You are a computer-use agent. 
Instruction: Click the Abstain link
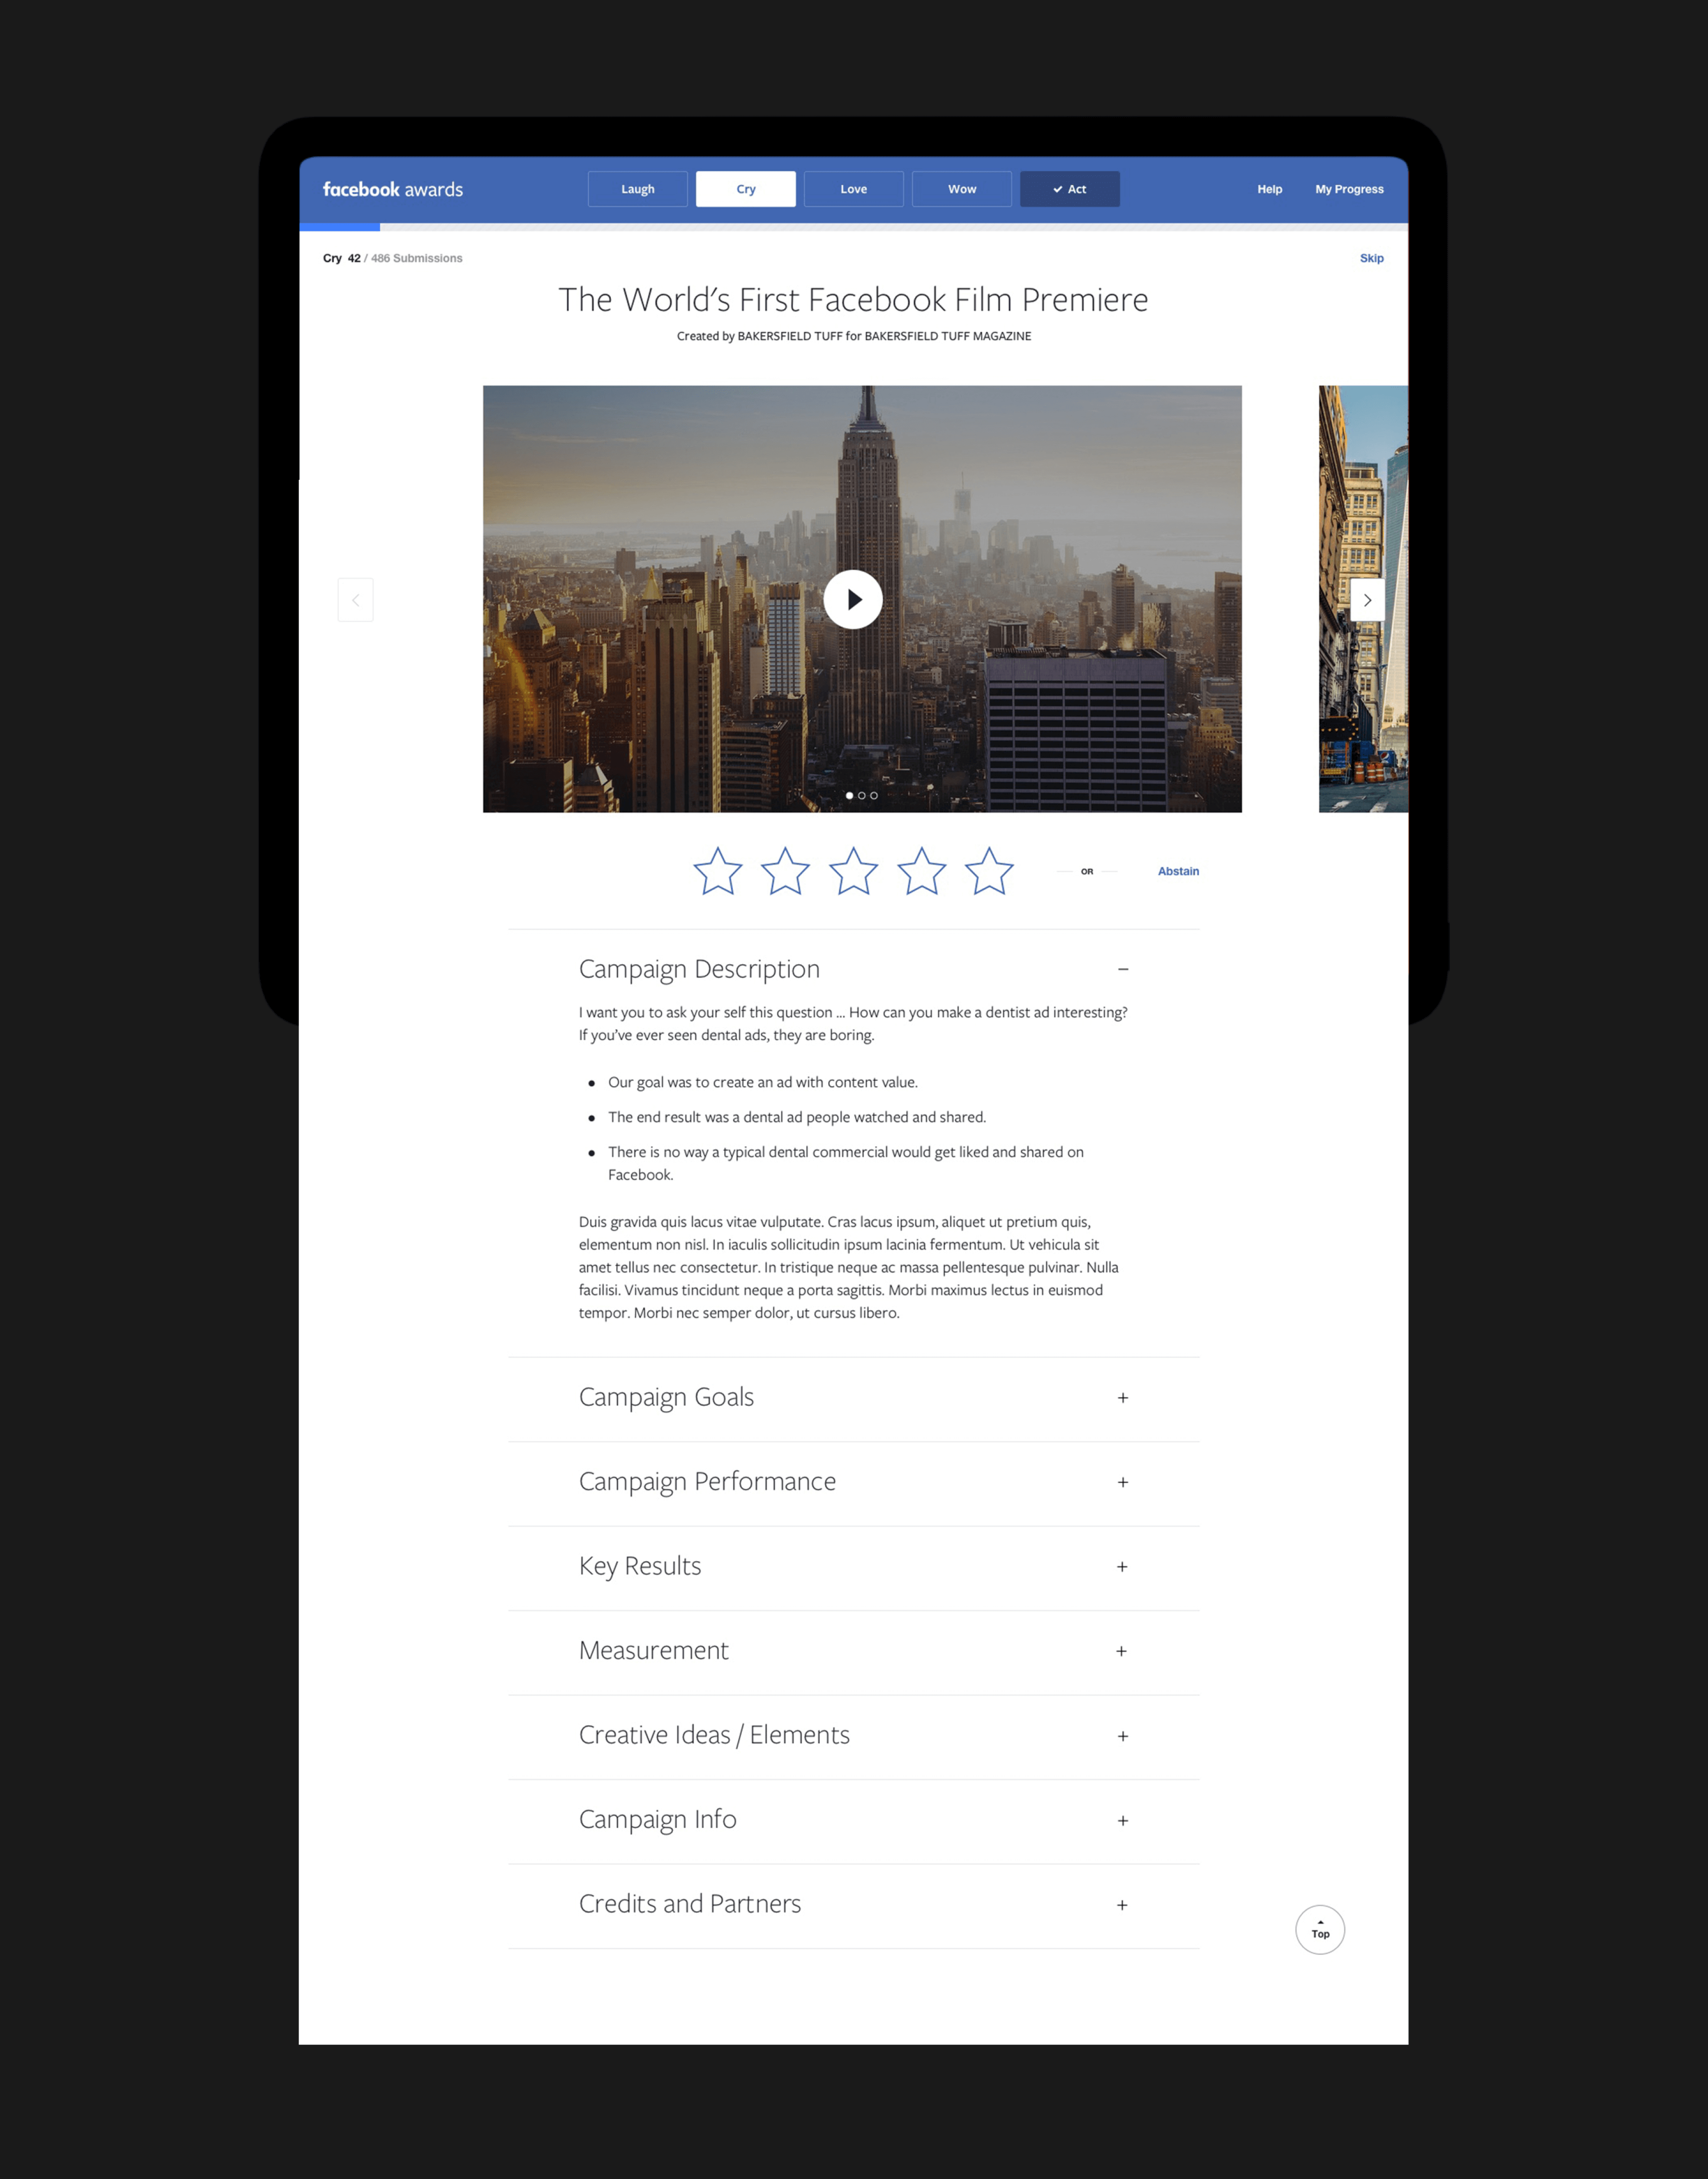[x=1177, y=871]
